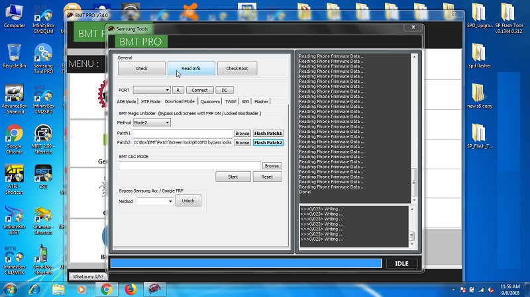Image resolution: width=530 pixels, height=297 pixels.
Task: Open SP_Flash_T... folder on desktop
Action: point(480,136)
